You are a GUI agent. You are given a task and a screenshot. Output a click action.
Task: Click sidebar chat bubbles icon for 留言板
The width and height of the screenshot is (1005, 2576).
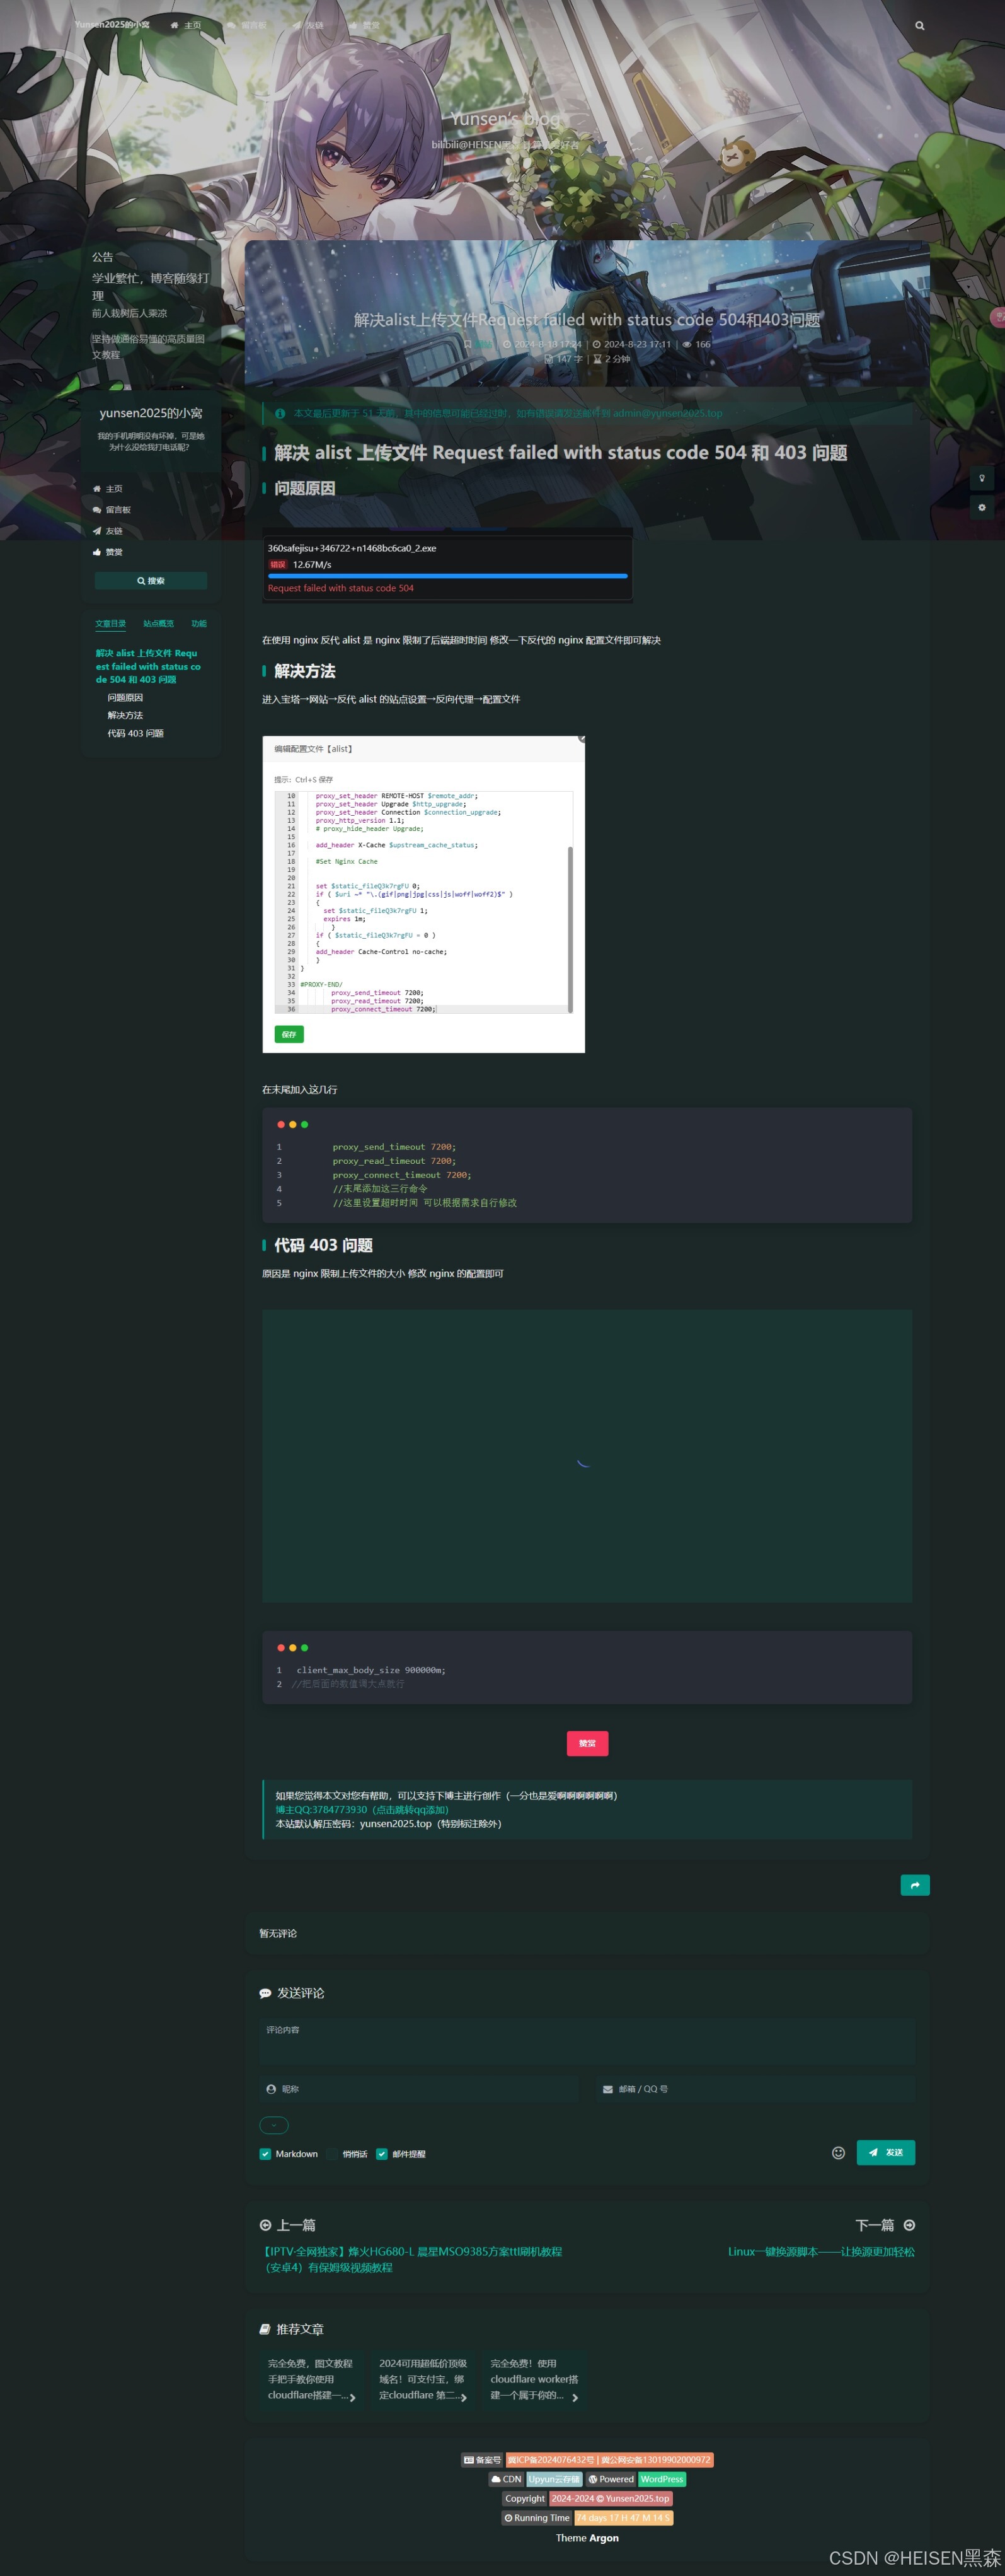pos(97,510)
